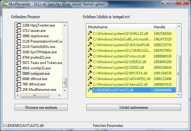This screenshot has height=131, width=191.
Task: Click process icon beside 6088 dllhost.exe
Action: pos(19,79)
